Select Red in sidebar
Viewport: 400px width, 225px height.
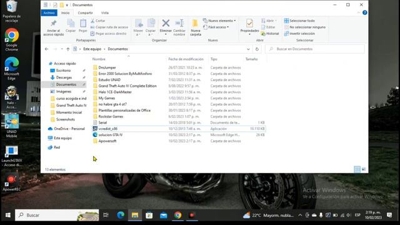57,147
